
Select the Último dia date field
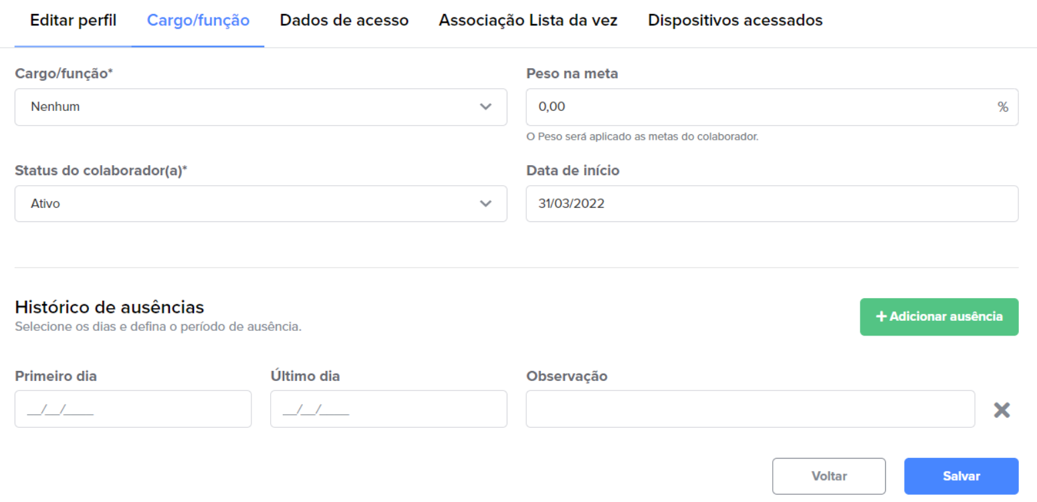(x=388, y=409)
